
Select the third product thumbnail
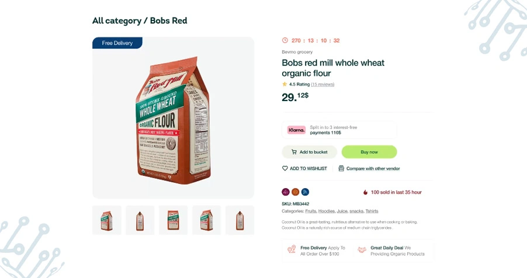174,220
